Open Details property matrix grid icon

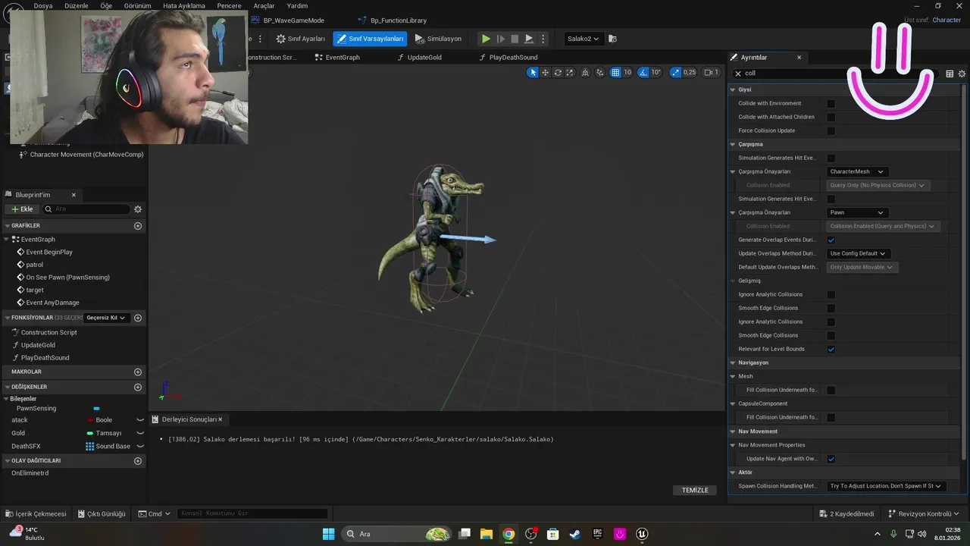tap(949, 74)
